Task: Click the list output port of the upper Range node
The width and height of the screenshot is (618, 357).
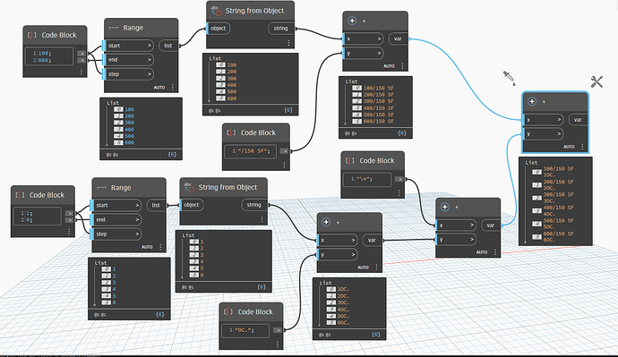Action: tap(168, 46)
